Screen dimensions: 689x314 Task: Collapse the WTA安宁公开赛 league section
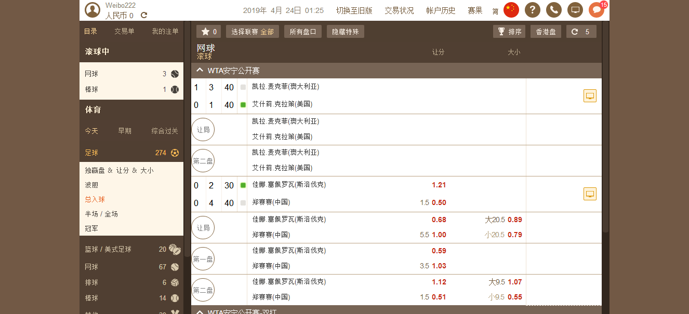pyautogui.click(x=200, y=71)
